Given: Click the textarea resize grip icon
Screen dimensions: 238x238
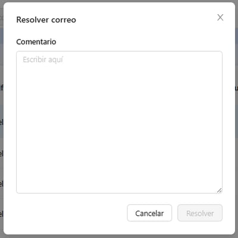Looking at the screenshot, I should tap(219, 190).
